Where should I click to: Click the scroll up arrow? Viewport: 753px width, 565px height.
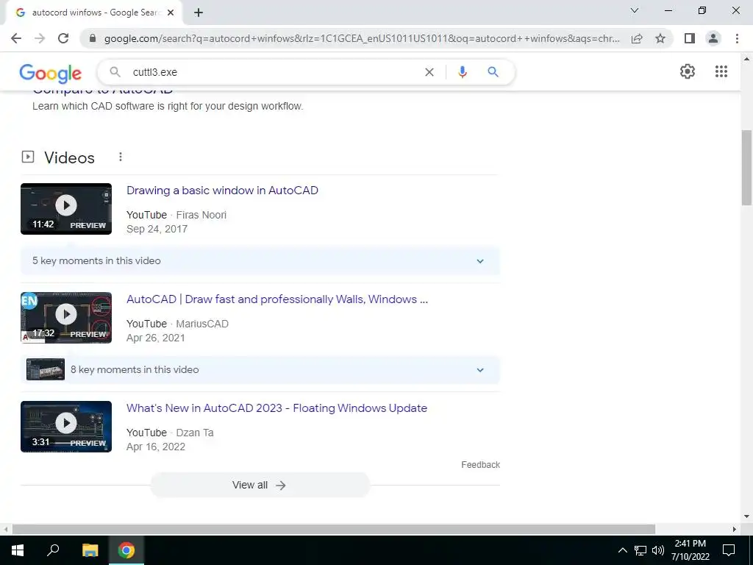click(746, 59)
